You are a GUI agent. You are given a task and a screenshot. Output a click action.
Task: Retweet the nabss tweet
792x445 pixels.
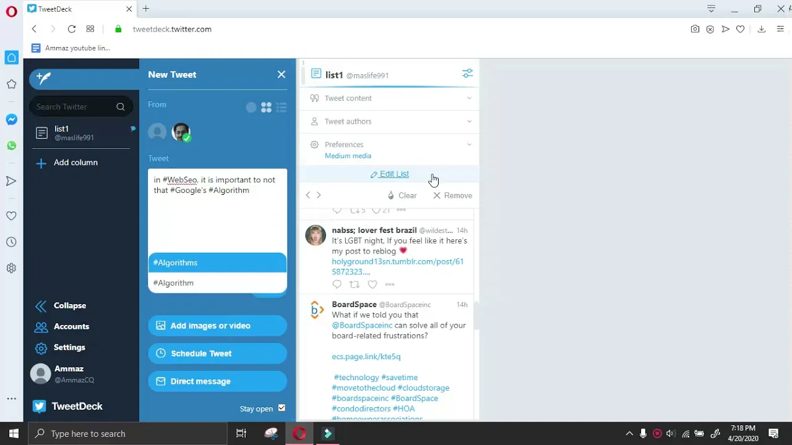[x=355, y=284]
